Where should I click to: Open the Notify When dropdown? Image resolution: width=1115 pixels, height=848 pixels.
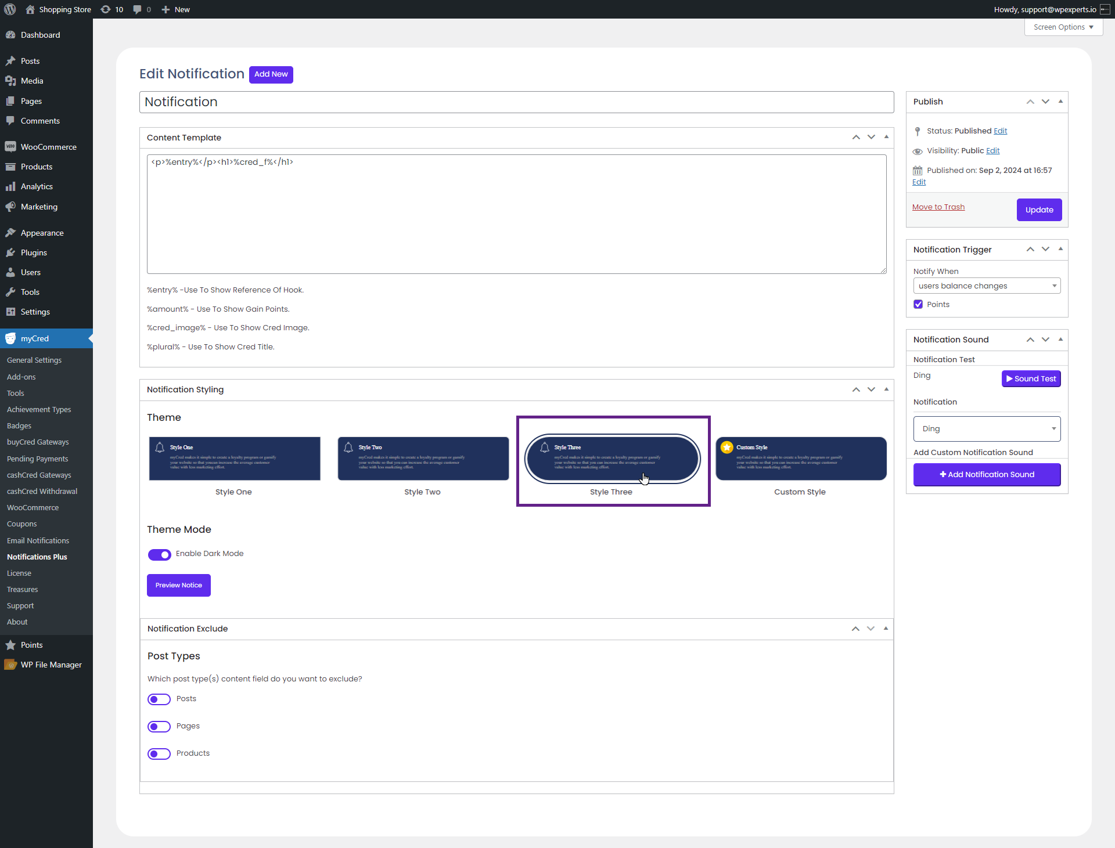986,286
